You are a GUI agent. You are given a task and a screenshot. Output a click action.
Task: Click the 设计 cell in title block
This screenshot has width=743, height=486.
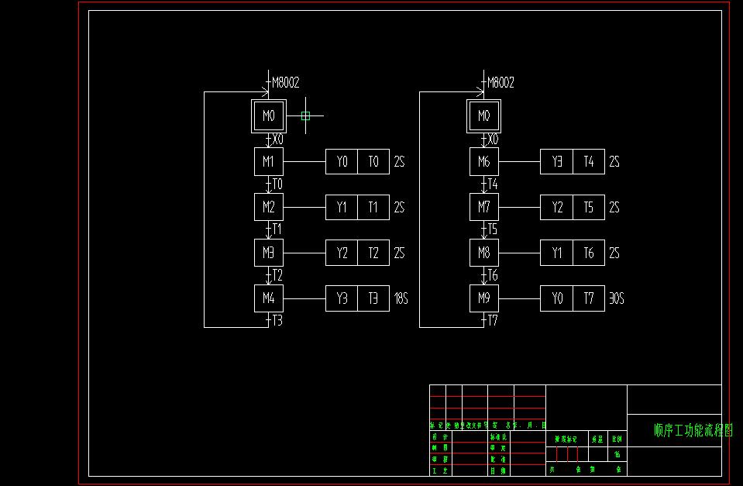[x=440, y=437]
